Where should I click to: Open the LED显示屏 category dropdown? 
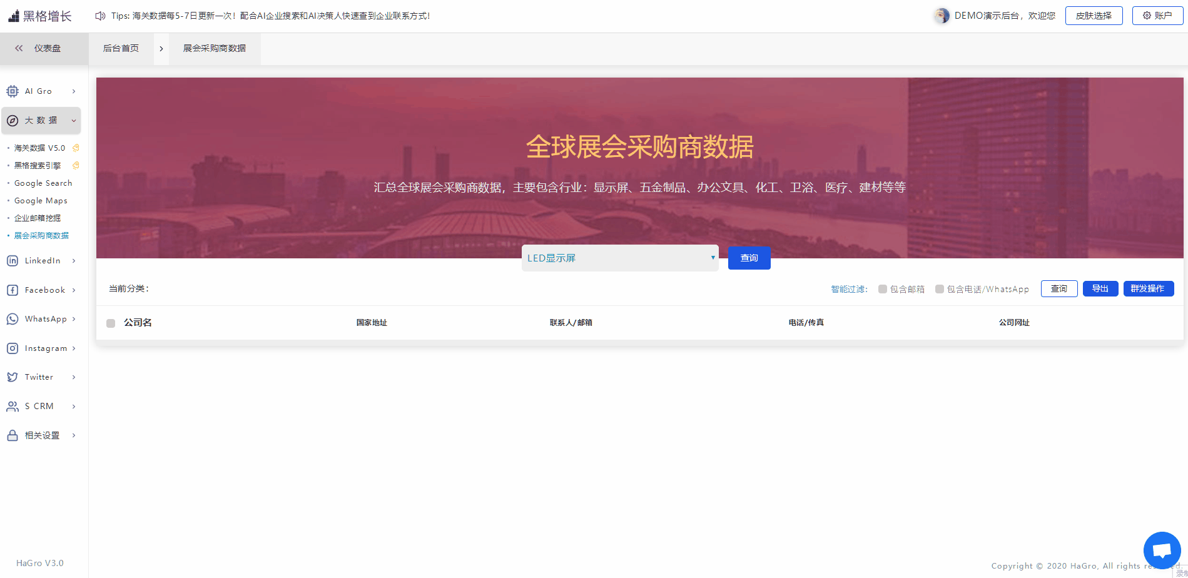[619, 258]
